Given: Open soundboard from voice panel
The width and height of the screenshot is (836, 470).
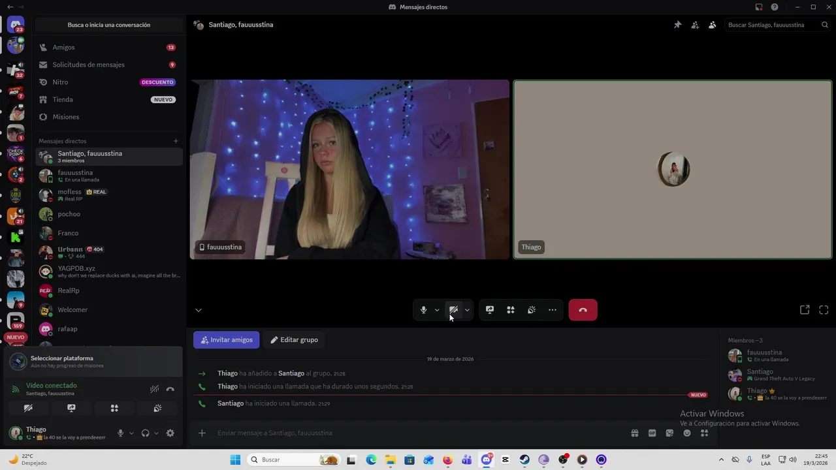Looking at the screenshot, I should point(157,408).
